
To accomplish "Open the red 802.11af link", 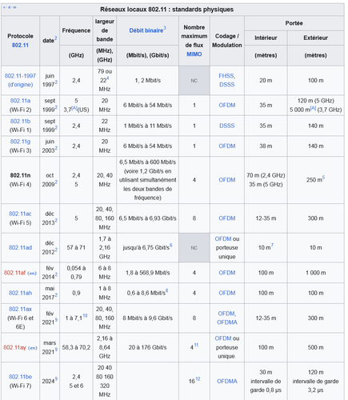I will (x=14, y=273).
